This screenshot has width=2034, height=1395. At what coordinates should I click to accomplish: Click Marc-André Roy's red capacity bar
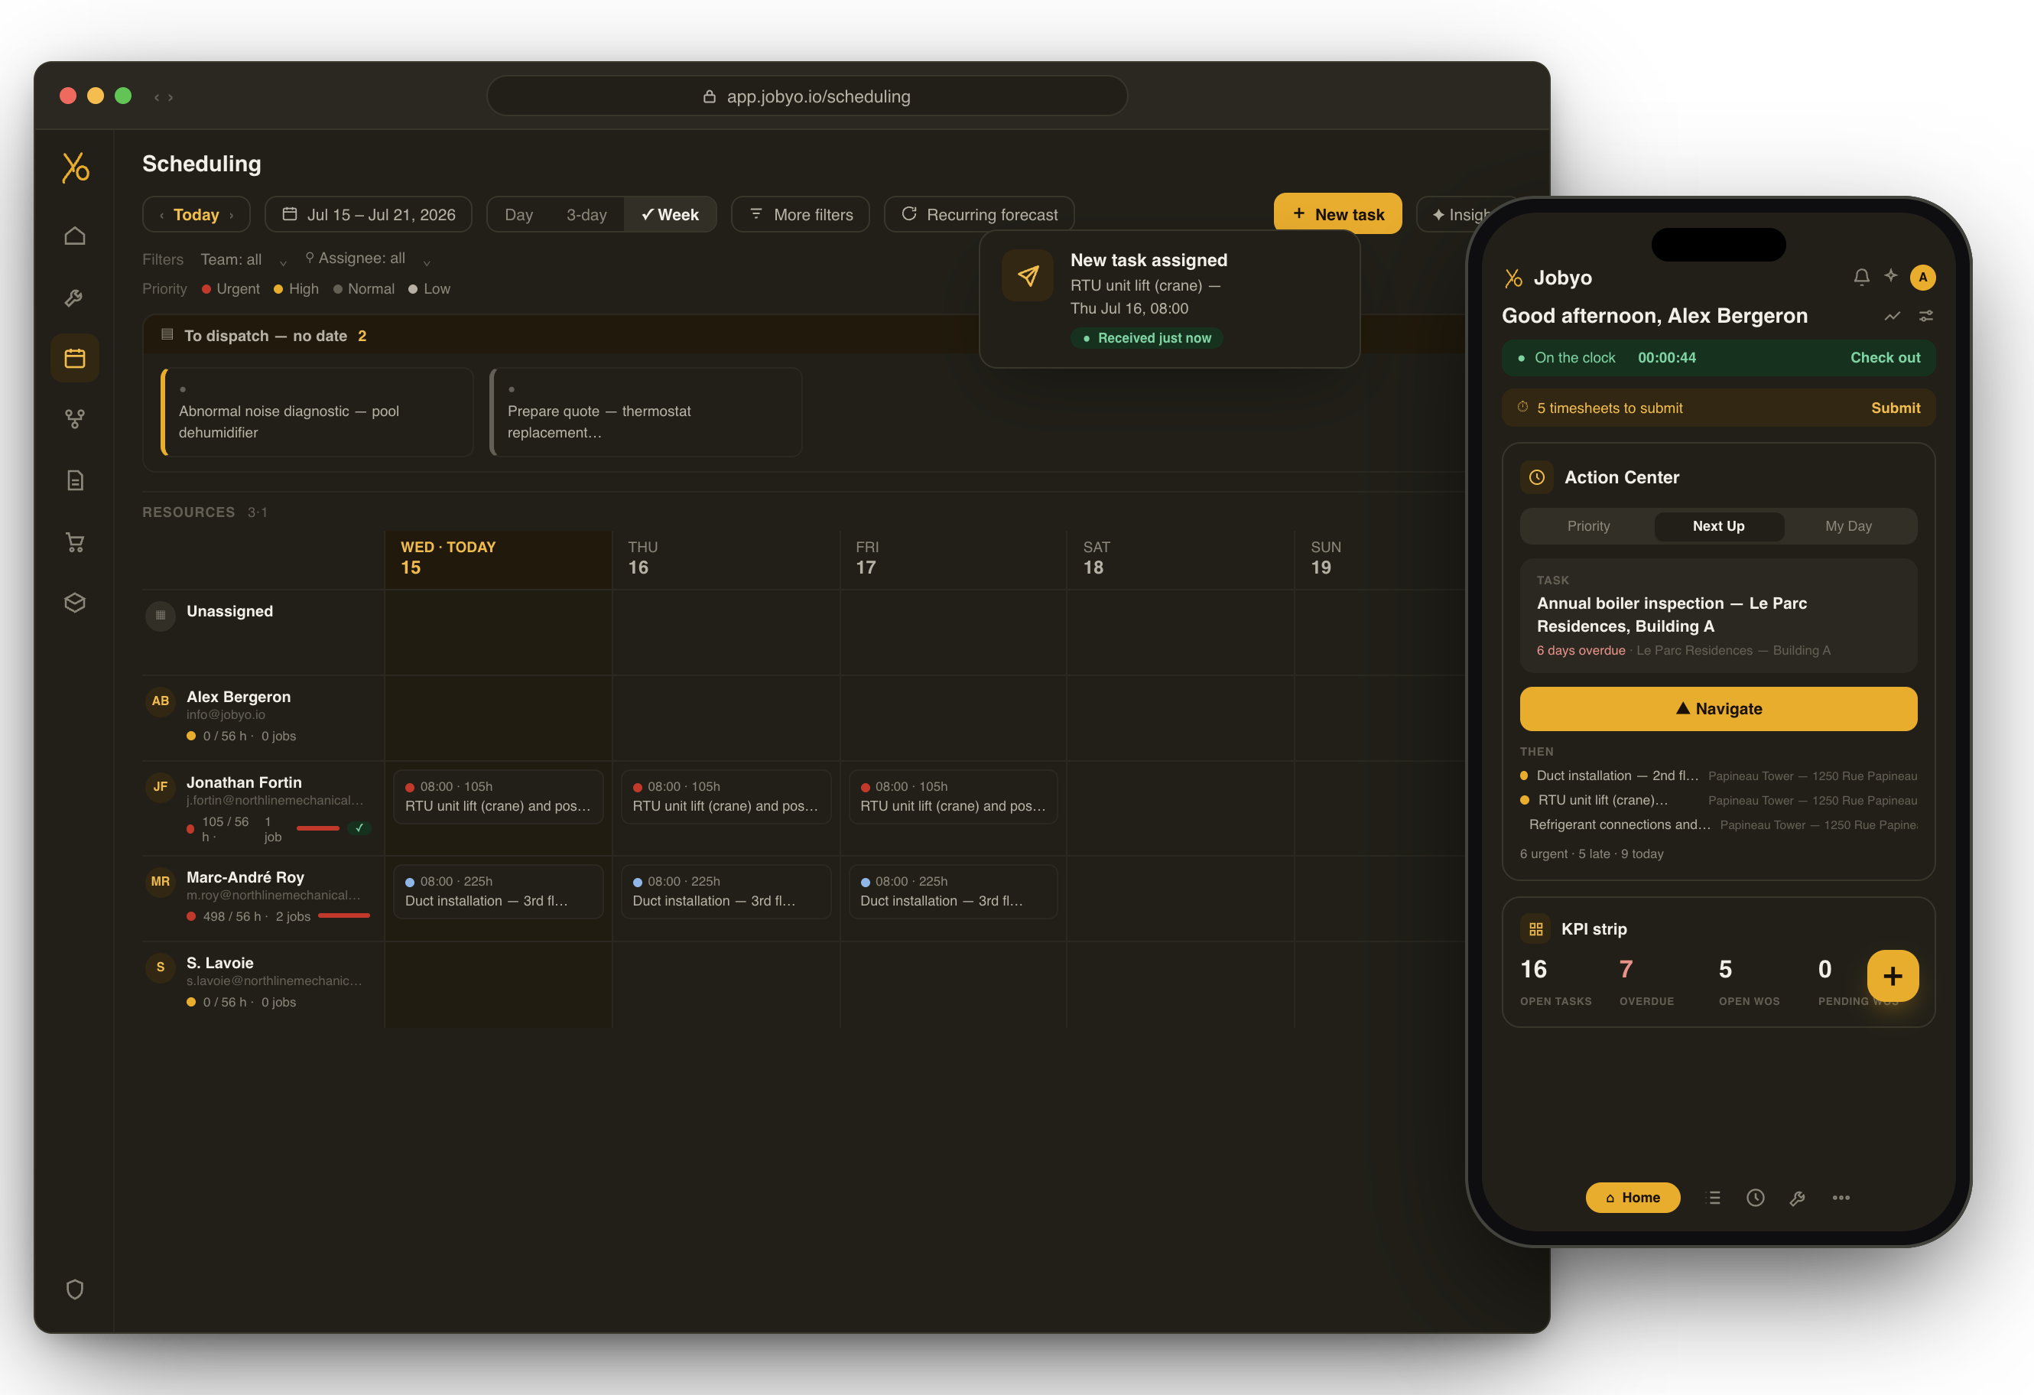click(344, 915)
